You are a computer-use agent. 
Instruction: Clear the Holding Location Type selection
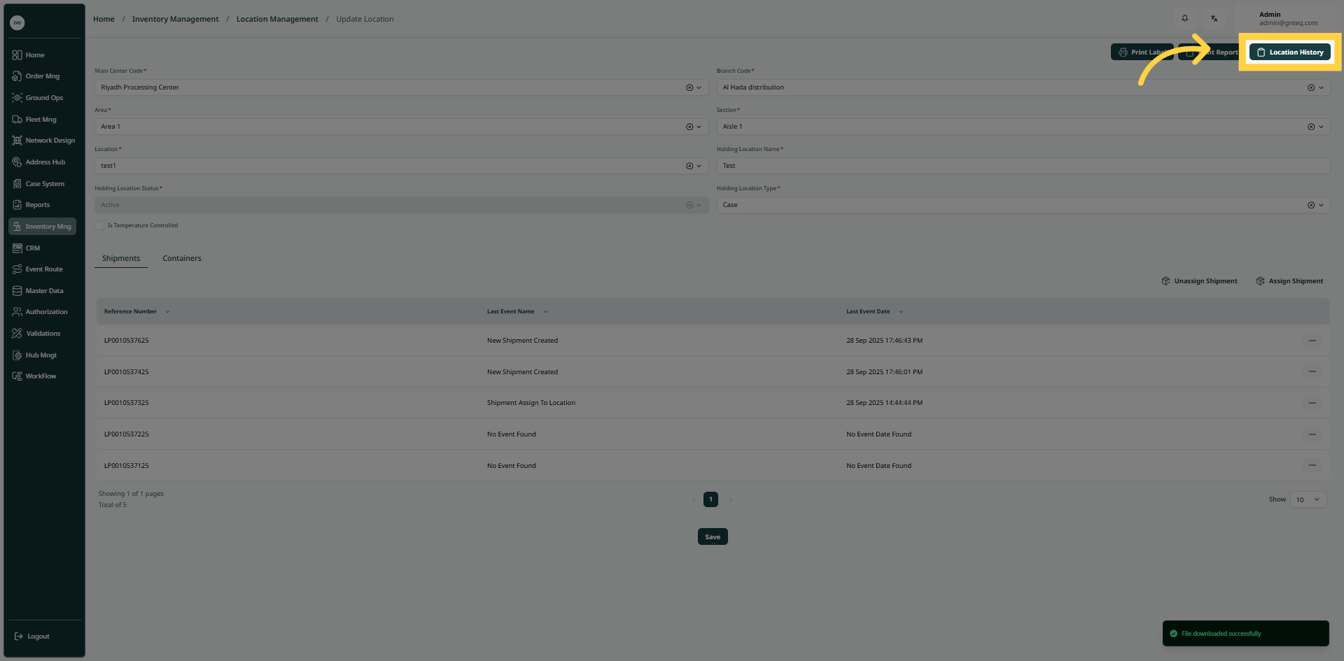tap(1311, 205)
